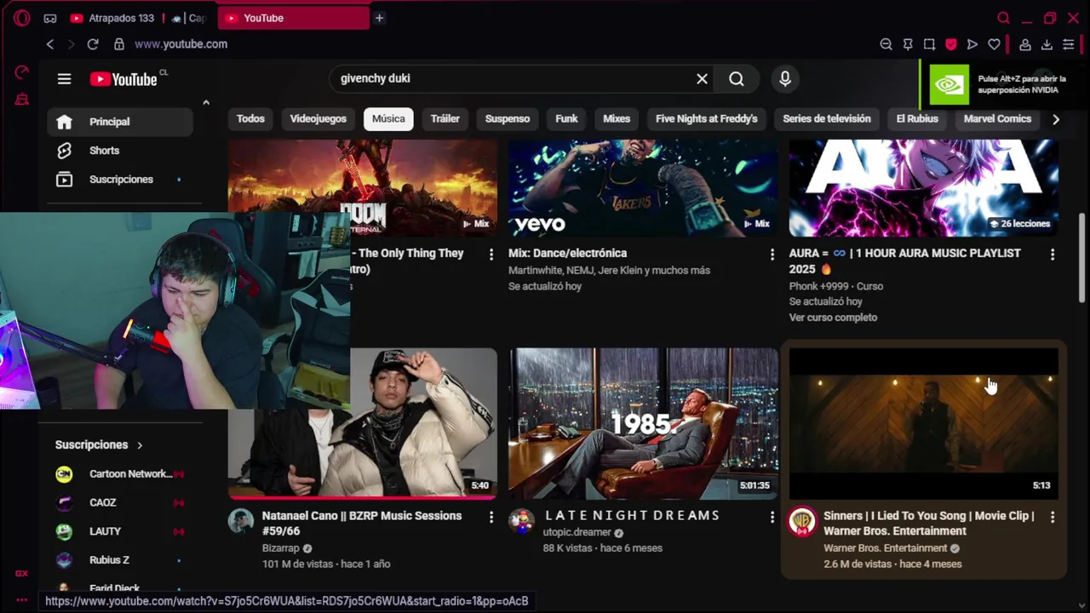
Task: Select the Suspenso filter chip
Action: coord(508,119)
